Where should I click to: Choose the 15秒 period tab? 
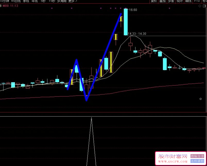tap(52, 1)
